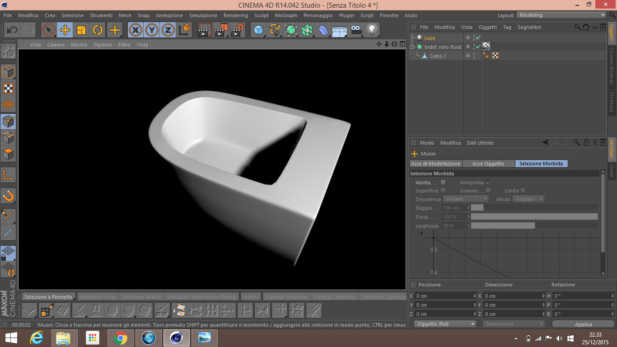Select the Move tool in top toolbar
This screenshot has height=347, width=617.
point(65,30)
